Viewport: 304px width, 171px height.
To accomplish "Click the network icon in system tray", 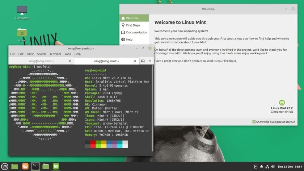I will pos(267,166).
